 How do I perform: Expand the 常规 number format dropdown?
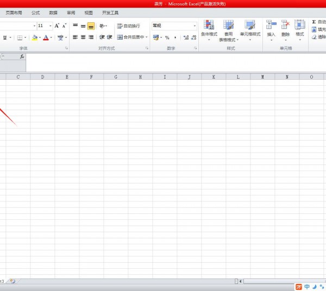(x=195, y=26)
